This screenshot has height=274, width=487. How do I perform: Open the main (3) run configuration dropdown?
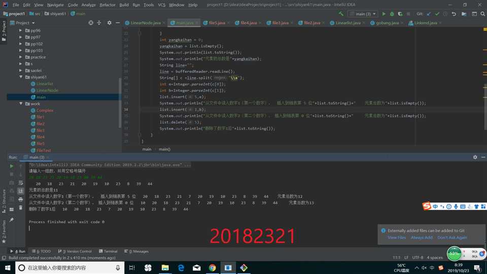coord(363,14)
